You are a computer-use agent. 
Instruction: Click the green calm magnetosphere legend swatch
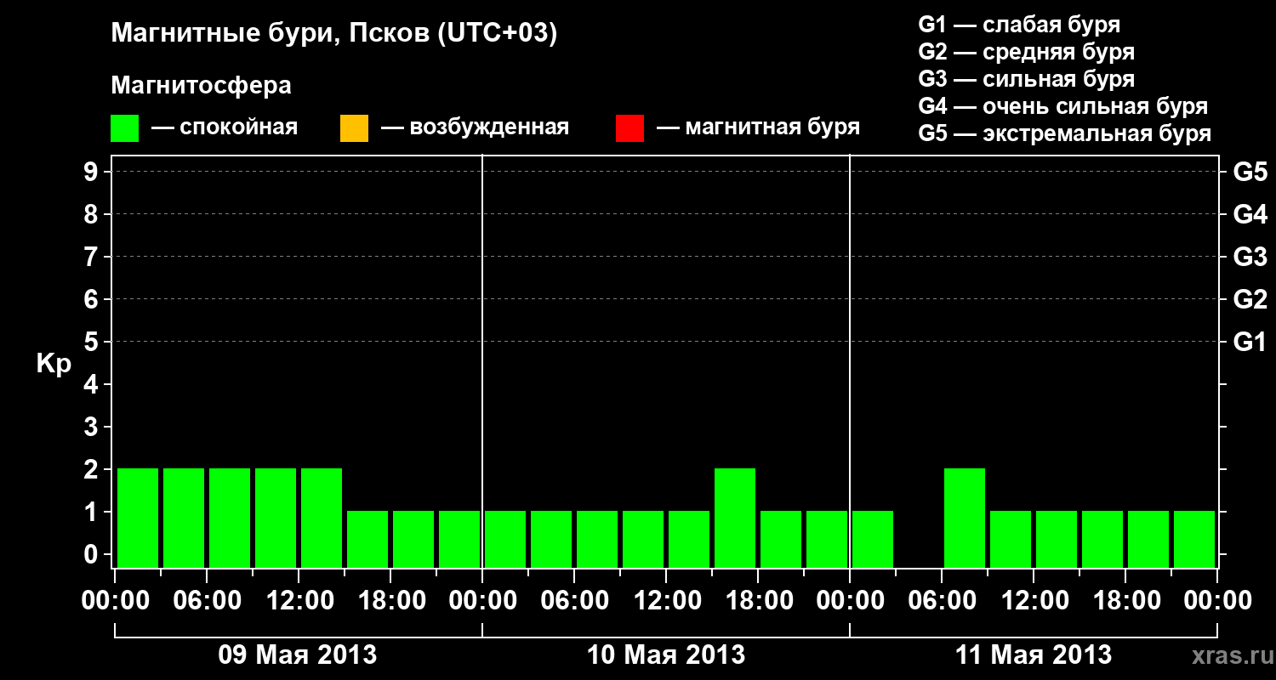click(x=125, y=128)
